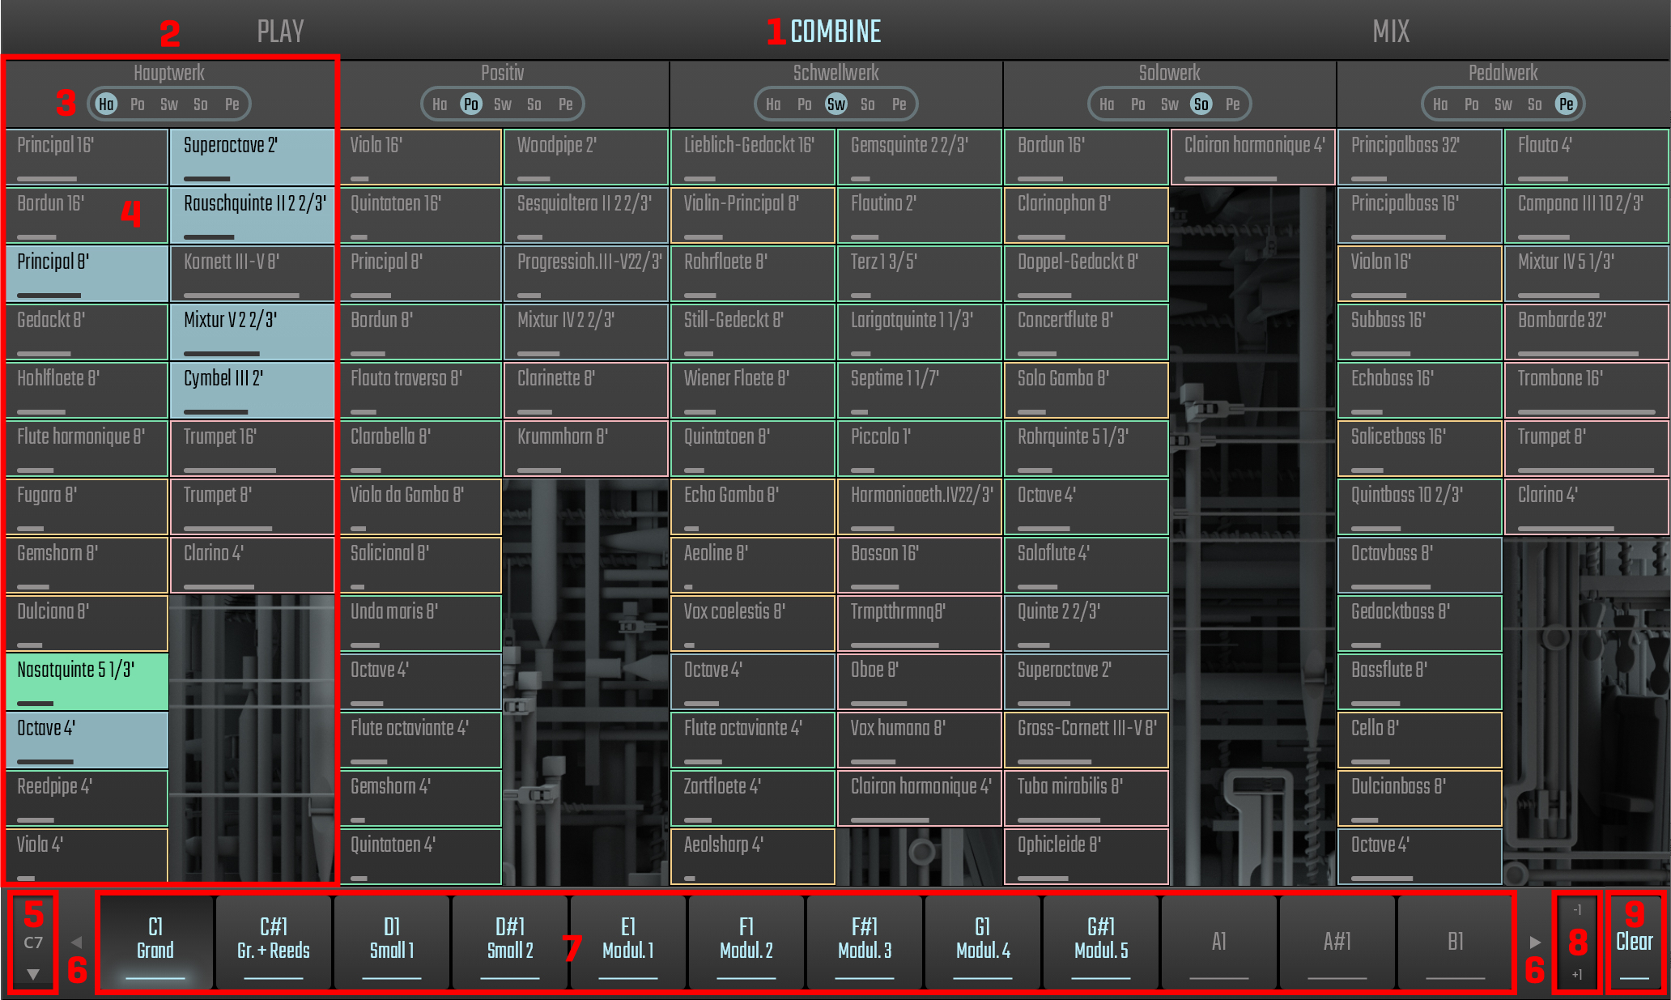This screenshot has height=1000, width=1671.
Task: Switch to the MIX tab
Action: click(x=1390, y=32)
